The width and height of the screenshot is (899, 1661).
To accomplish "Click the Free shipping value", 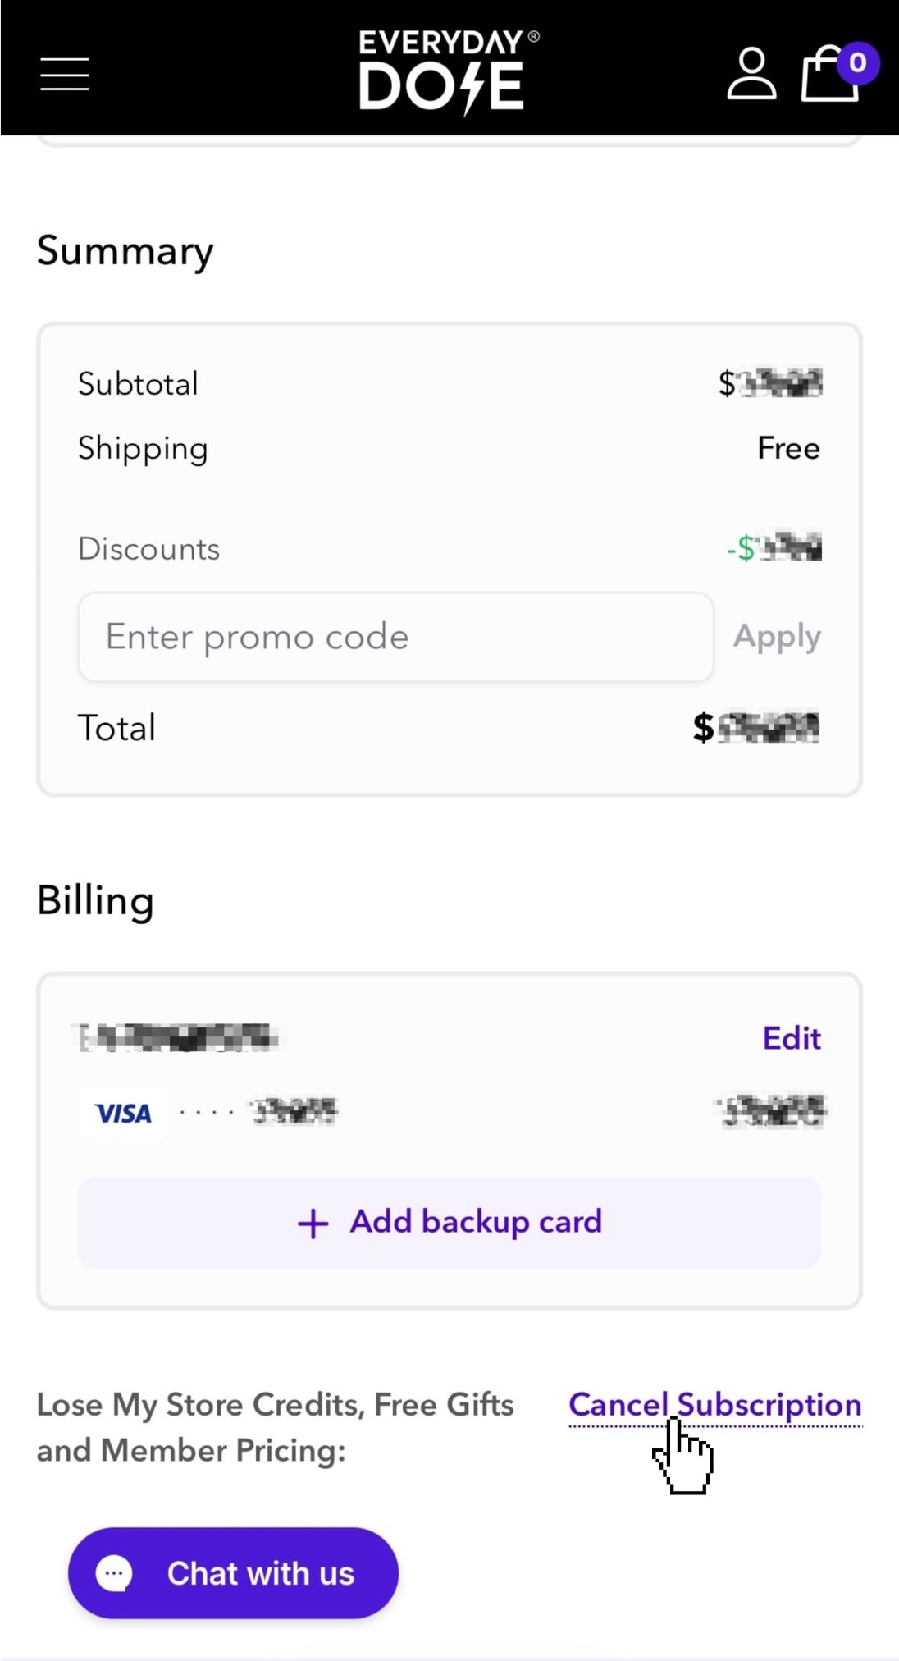I will pos(788,449).
